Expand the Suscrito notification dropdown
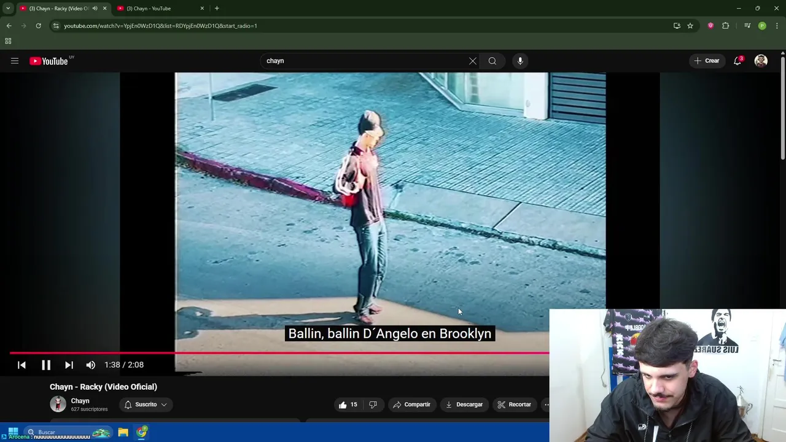786x442 pixels. [x=145, y=405]
